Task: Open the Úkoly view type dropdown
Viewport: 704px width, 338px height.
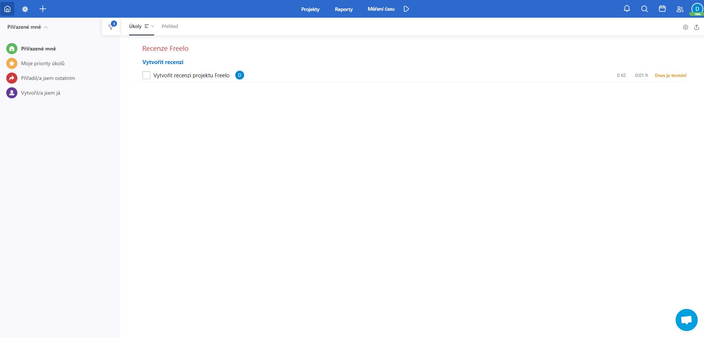Action: tap(149, 26)
